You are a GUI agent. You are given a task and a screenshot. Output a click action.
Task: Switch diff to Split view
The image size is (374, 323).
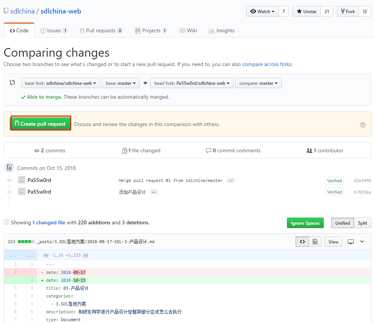pos(362,223)
